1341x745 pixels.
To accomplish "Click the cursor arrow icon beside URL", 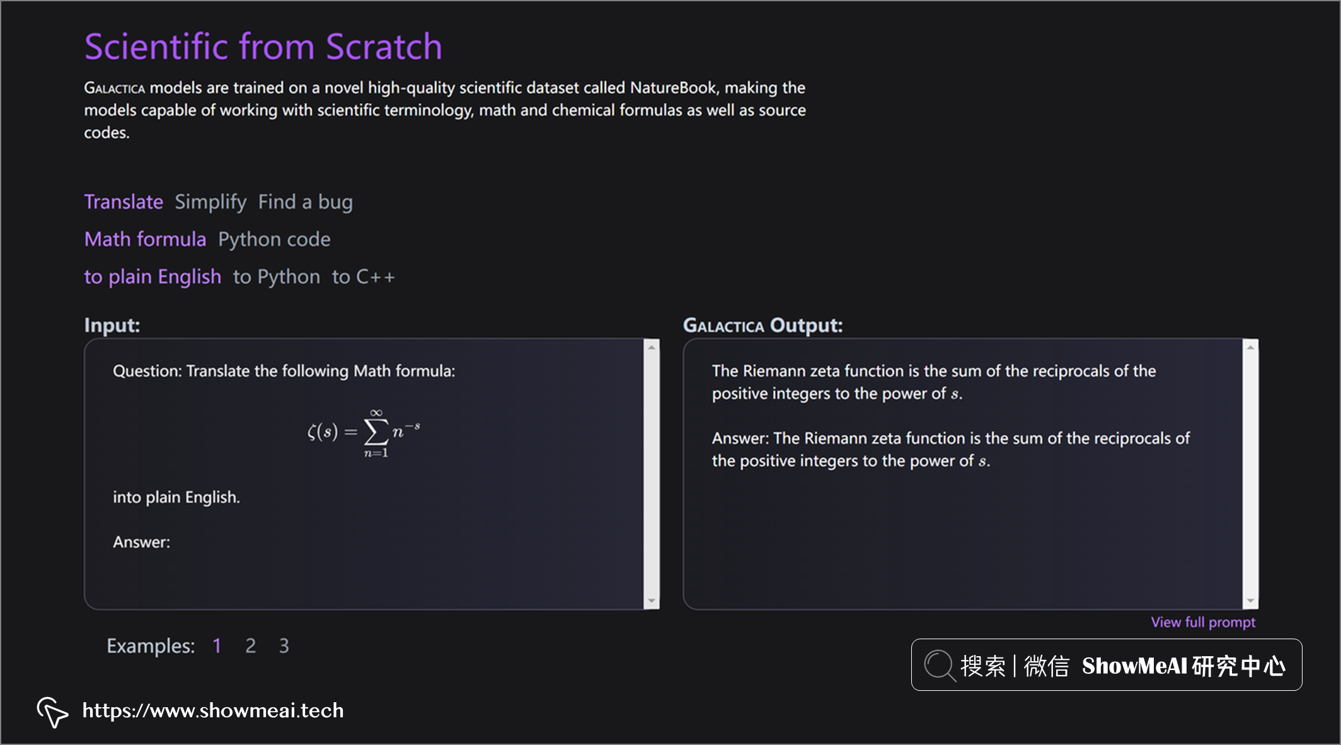I will [x=52, y=712].
